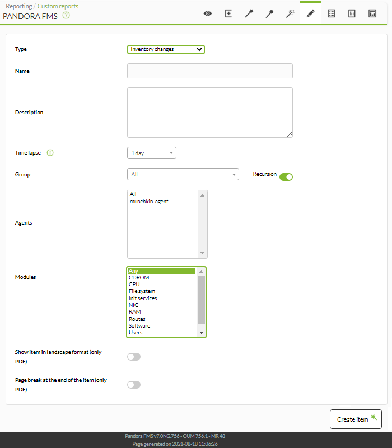Open the Type dropdown showing Inventory changes
392x448 pixels.
coord(166,49)
